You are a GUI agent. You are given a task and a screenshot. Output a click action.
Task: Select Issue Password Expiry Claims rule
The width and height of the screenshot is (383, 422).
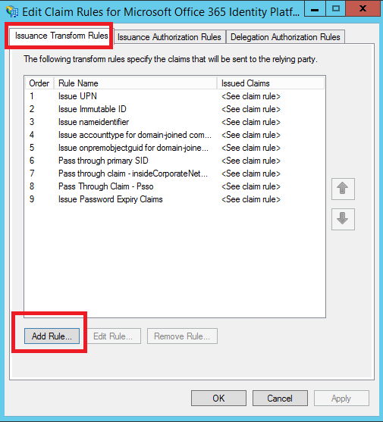click(174, 199)
